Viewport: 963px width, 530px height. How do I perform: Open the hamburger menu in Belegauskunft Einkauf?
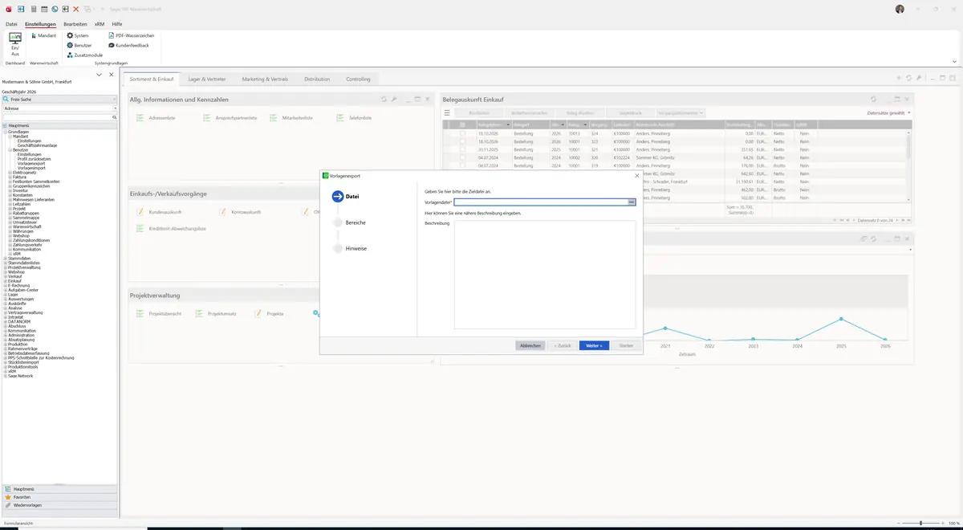click(447, 113)
